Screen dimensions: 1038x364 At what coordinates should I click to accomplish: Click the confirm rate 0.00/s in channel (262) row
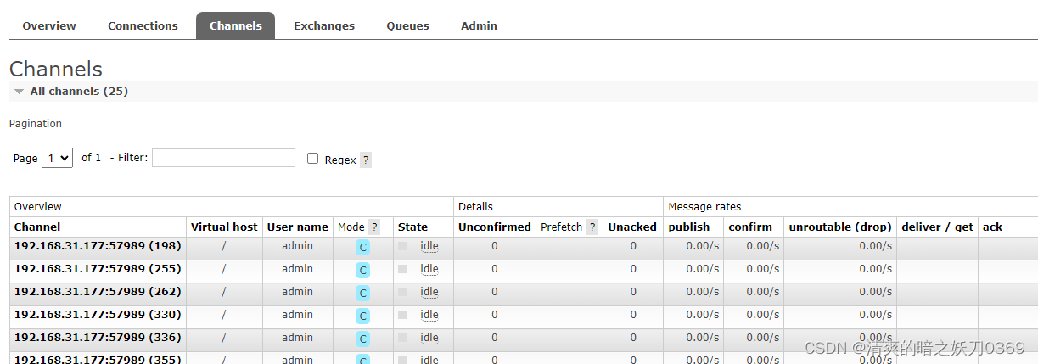pyautogui.click(x=764, y=292)
